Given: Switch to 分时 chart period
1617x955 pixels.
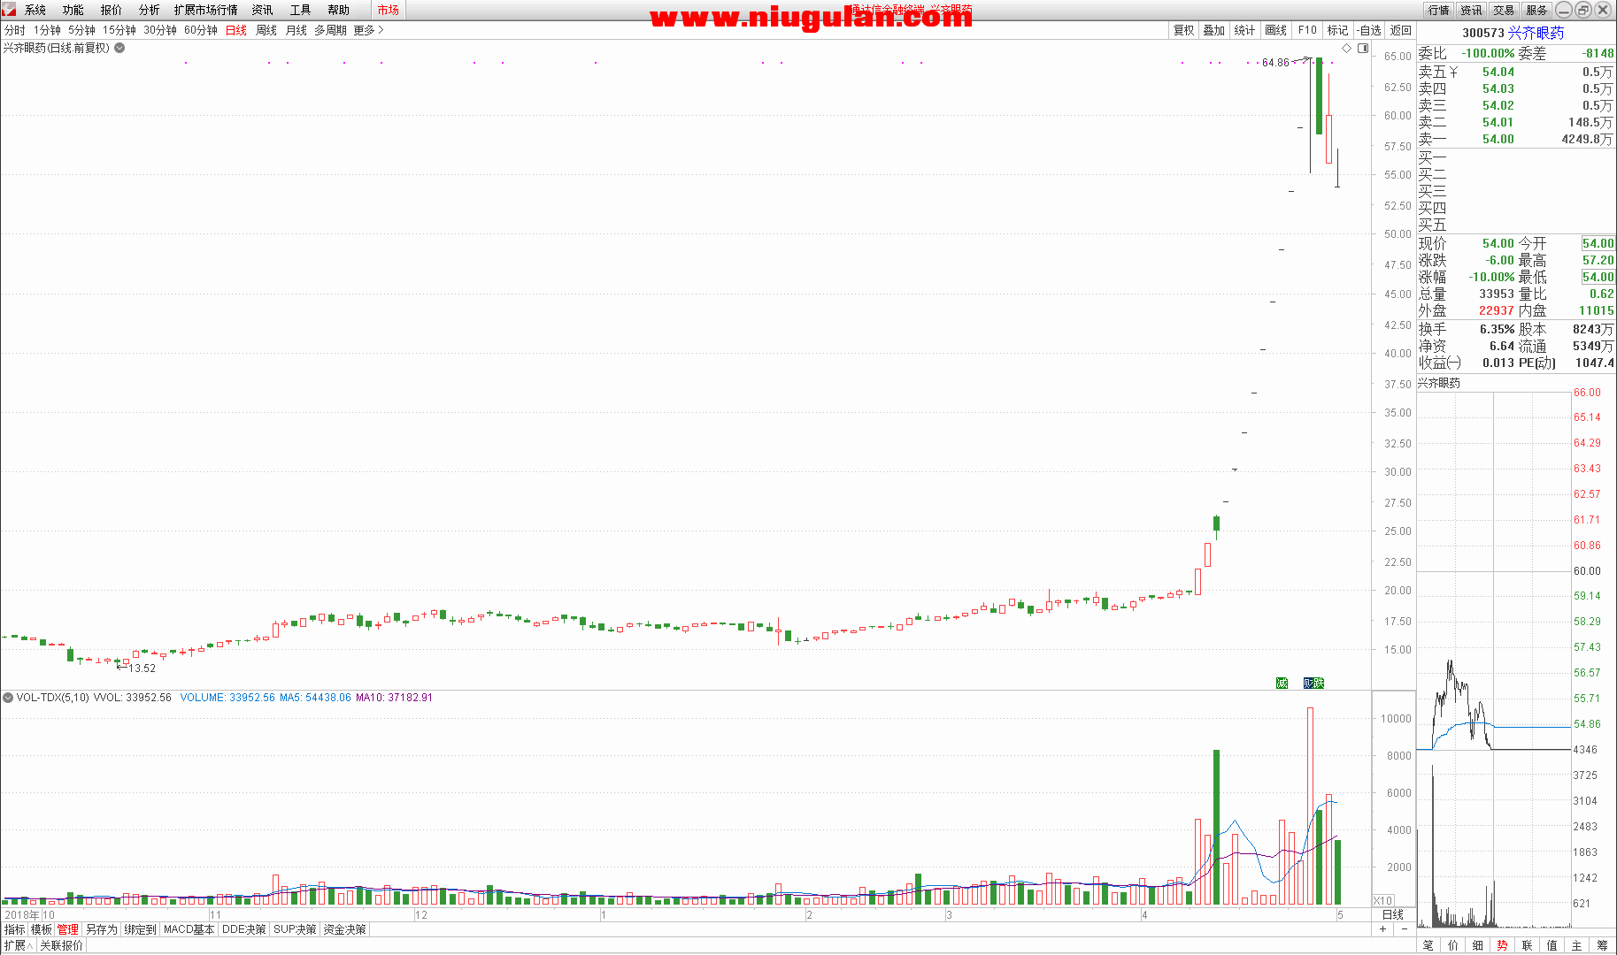Looking at the screenshot, I should click(15, 30).
